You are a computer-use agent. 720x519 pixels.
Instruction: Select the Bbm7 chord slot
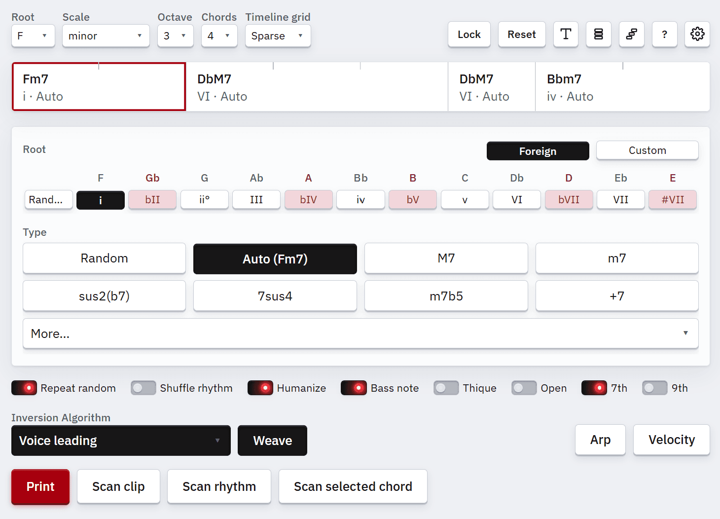point(622,87)
